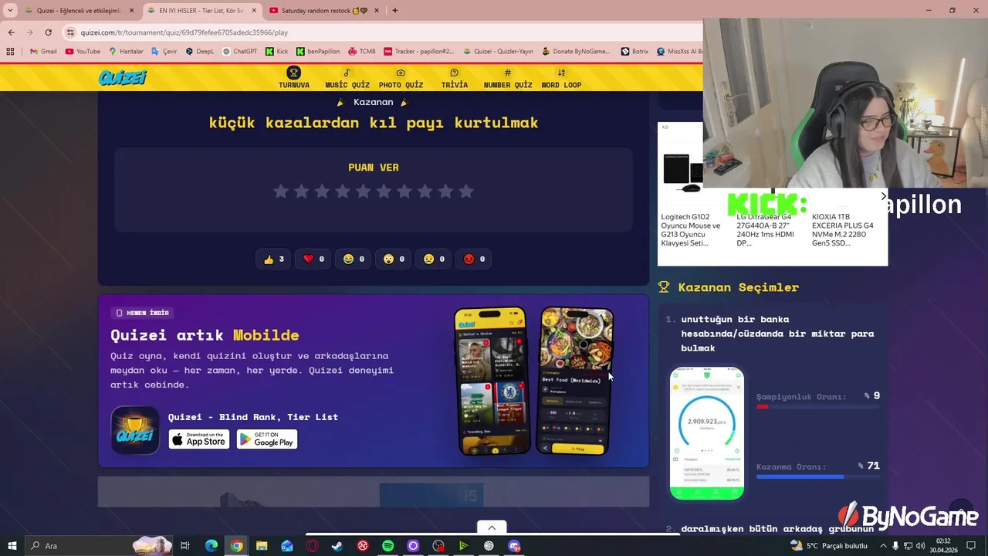Click the mobile app phones preview image
The width and height of the screenshot is (988, 556).
pyautogui.click(x=533, y=381)
